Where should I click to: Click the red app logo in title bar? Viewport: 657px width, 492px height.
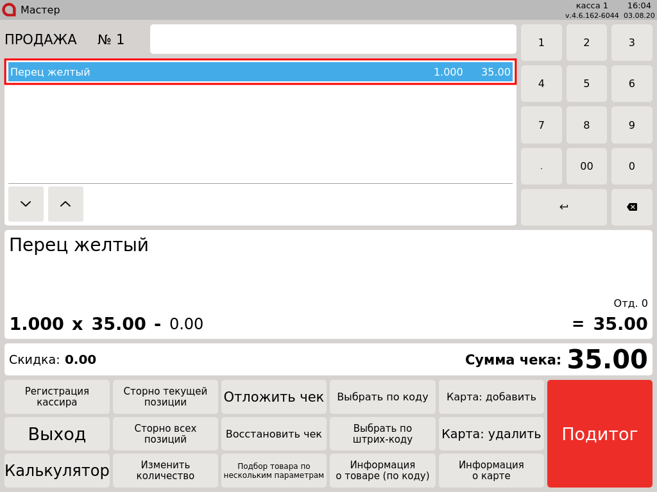pos(9,10)
